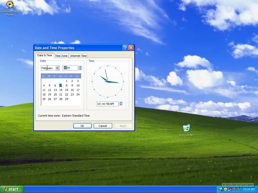The width and height of the screenshot is (258, 193).
Task: Click the Date and Time Properties title bar
Action: (x=78, y=48)
